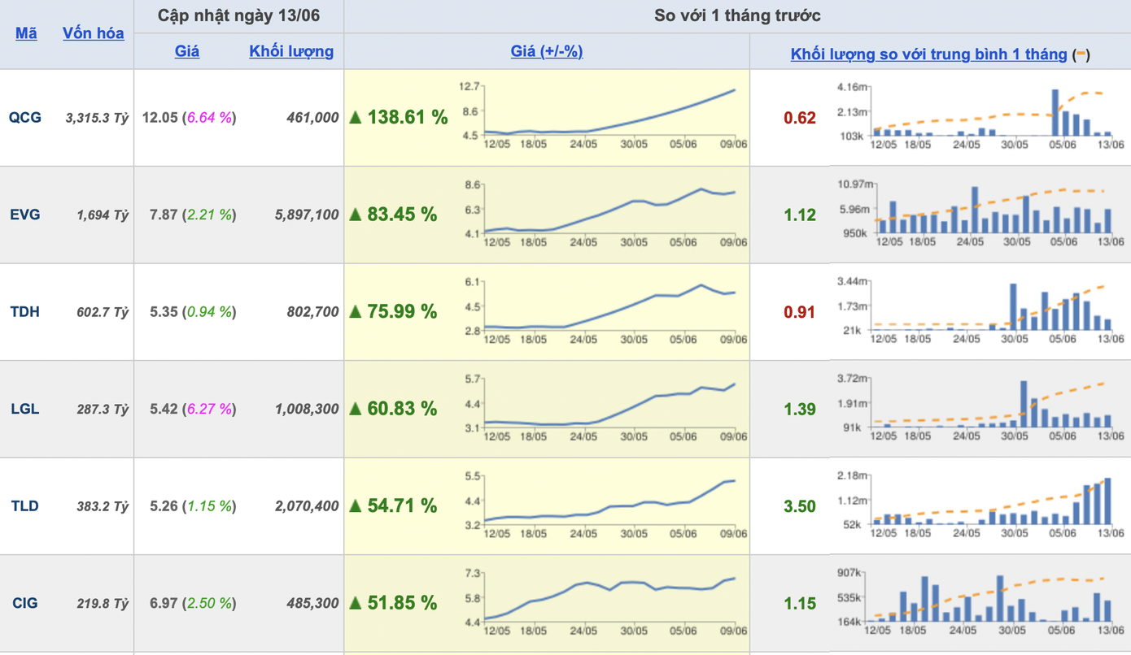Click the rising triangle icon next to 54.71 %
The width and height of the screenshot is (1131, 655).
tap(356, 506)
